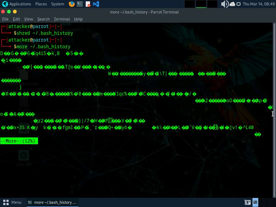Open the terminal launcher in top panel

click(x=80, y=4)
